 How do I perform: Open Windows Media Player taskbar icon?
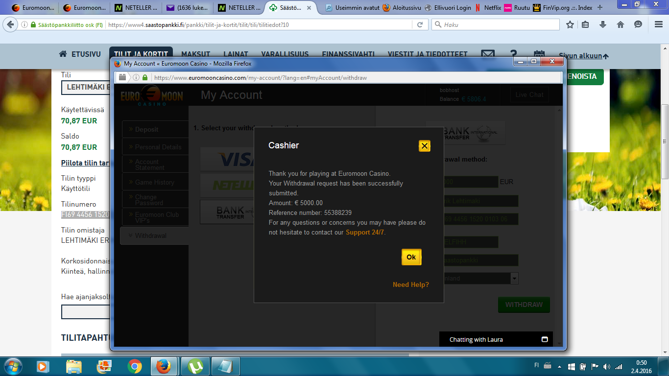point(42,366)
